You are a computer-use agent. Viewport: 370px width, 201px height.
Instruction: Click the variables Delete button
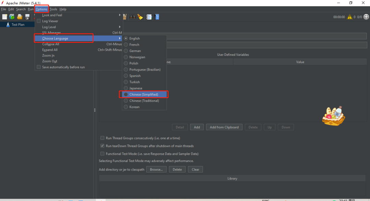pos(253,127)
